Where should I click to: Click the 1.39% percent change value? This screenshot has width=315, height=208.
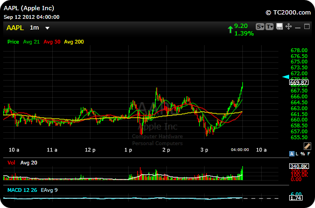coord(244,33)
